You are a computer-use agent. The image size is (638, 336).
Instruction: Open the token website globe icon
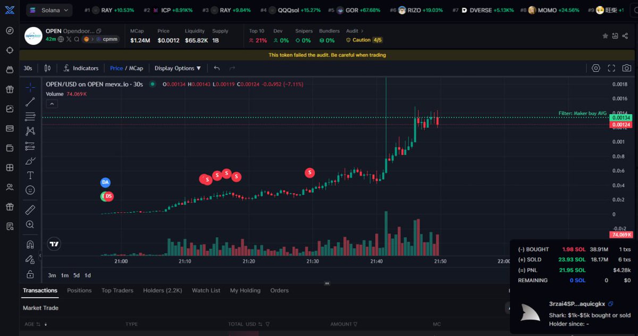pyautogui.click(x=61, y=39)
